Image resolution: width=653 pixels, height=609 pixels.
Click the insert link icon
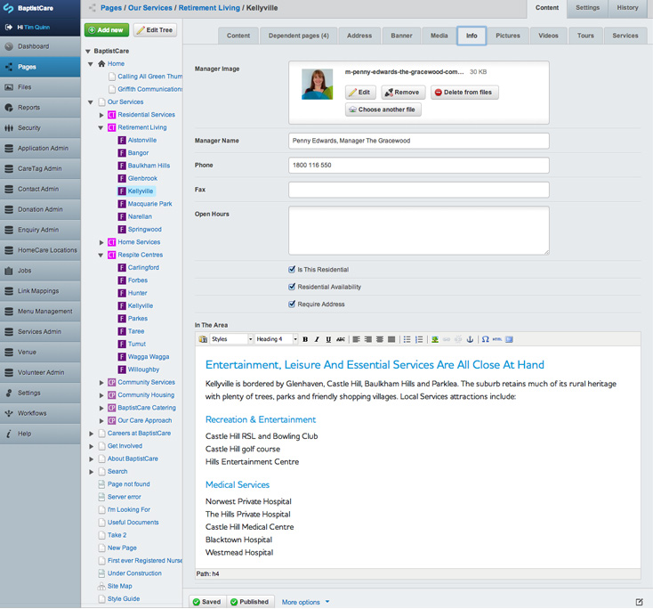(x=447, y=339)
